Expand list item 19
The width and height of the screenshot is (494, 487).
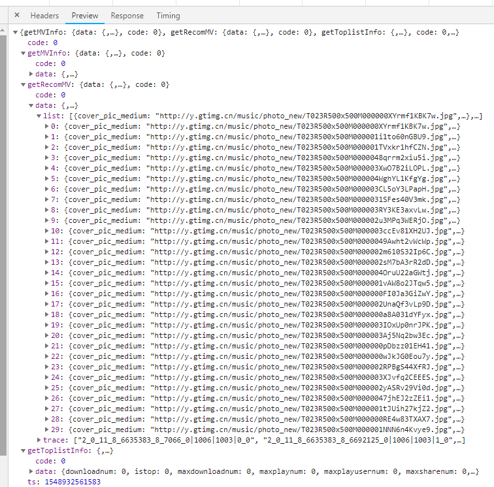tap(46, 325)
